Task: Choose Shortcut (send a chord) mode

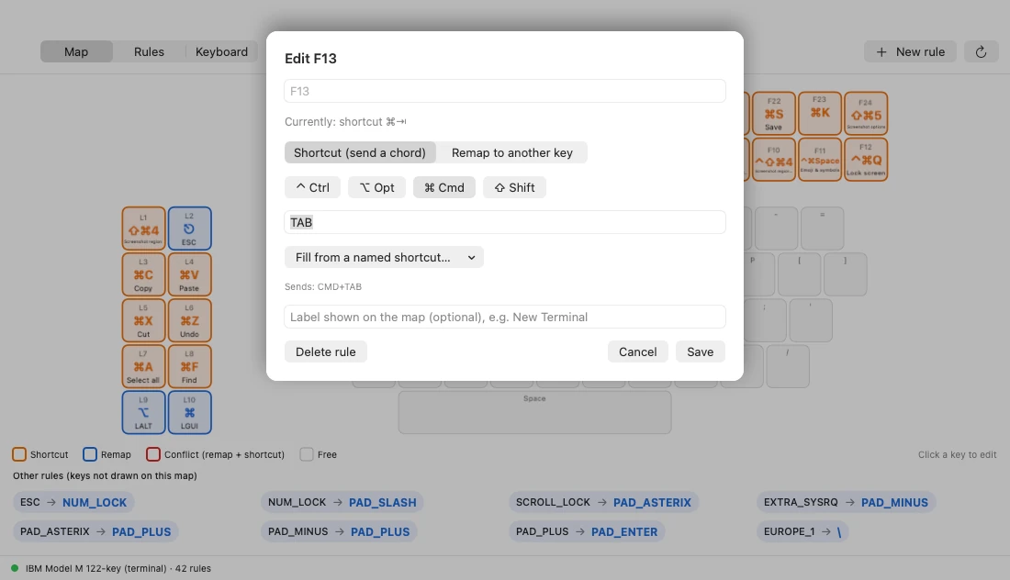Action: [360, 152]
